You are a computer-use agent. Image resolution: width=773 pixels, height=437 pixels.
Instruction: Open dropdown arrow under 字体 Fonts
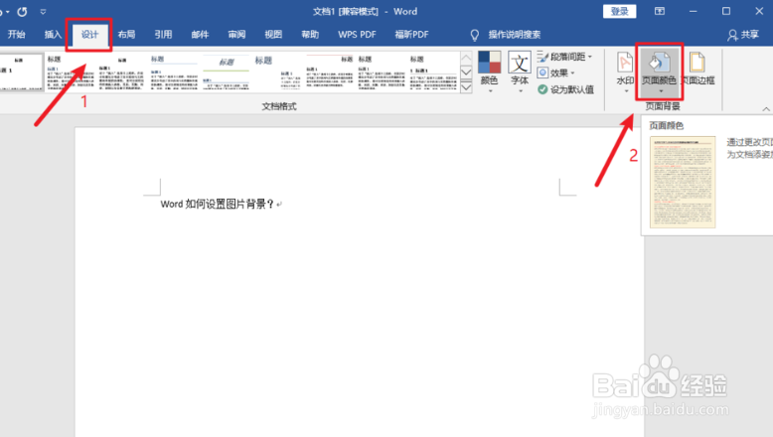520,91
